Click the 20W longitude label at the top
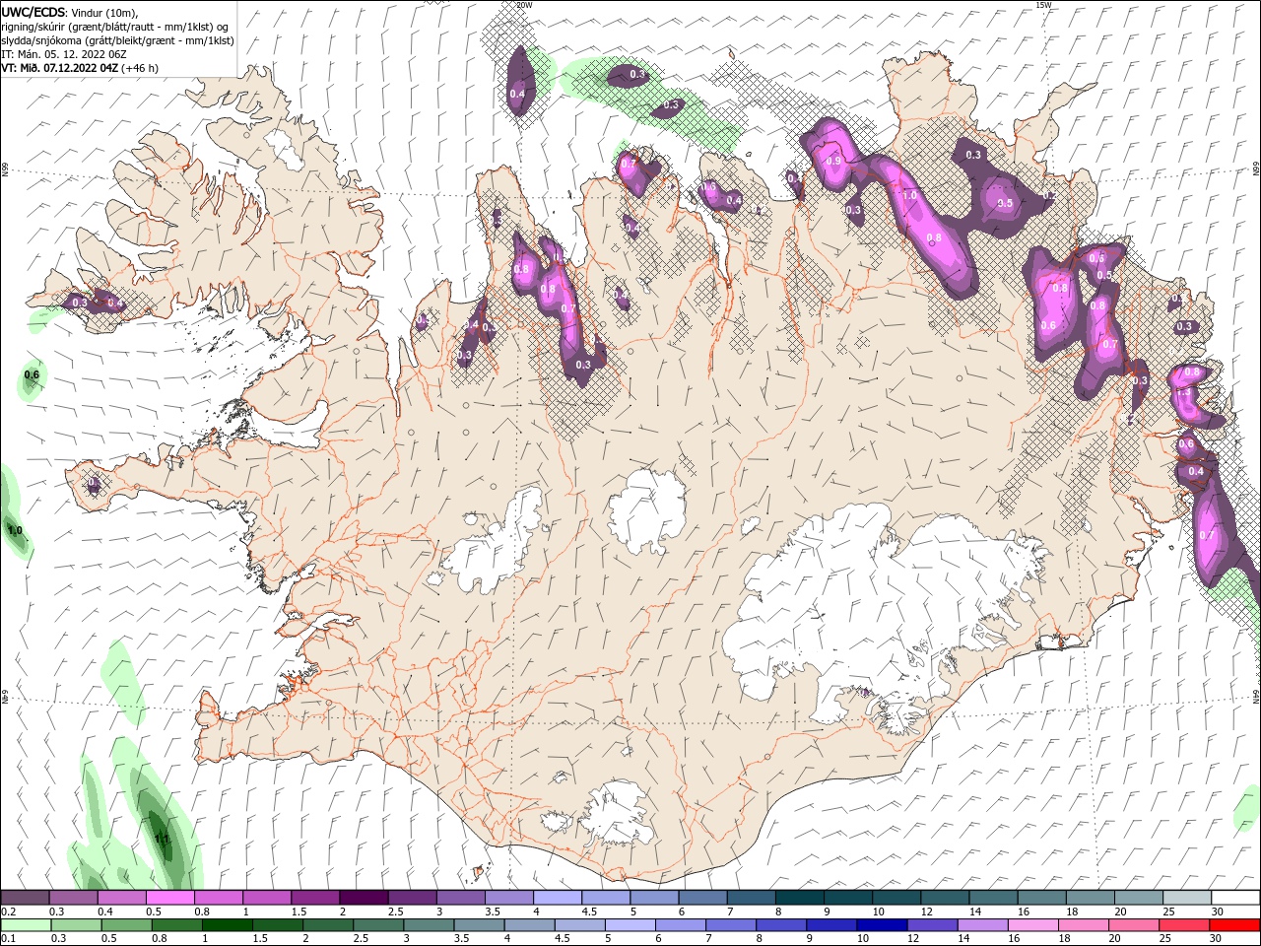Screen dimensions: 1261x946 click(x=524, y=5)
